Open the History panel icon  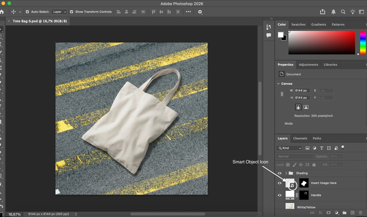268,27
